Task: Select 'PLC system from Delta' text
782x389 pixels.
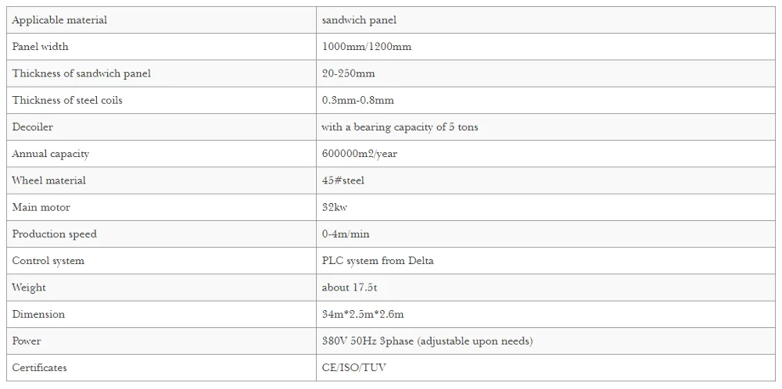Action: pyautogui.click(x=378, y=260)
